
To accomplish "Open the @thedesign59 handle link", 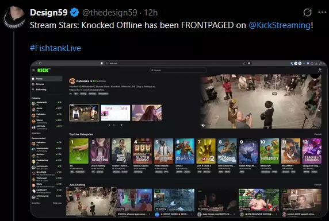I will point(109,13).
